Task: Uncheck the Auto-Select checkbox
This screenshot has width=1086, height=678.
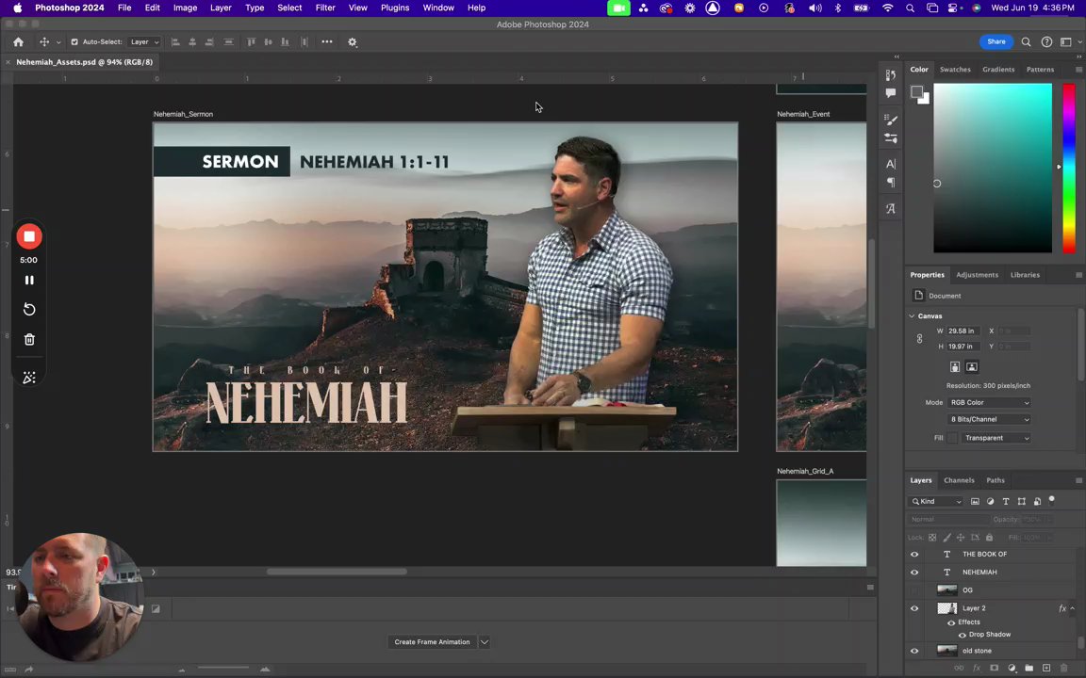Action: tap(74, 41)
